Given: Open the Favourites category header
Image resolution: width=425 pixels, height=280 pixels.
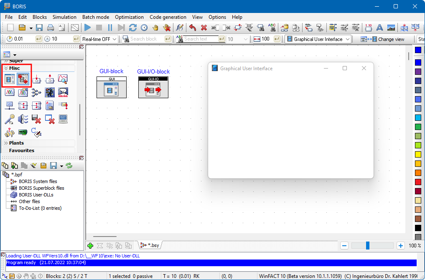Looking at the screenshot, I should coord(38,150).
